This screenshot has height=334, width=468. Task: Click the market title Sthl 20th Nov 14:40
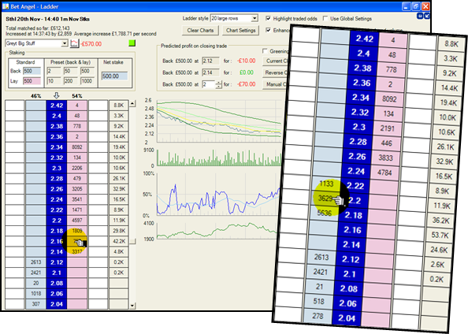(48, 19)
